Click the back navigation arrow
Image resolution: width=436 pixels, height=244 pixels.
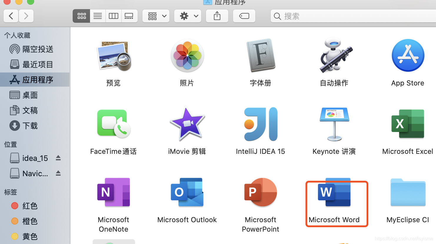pos(11,16)
